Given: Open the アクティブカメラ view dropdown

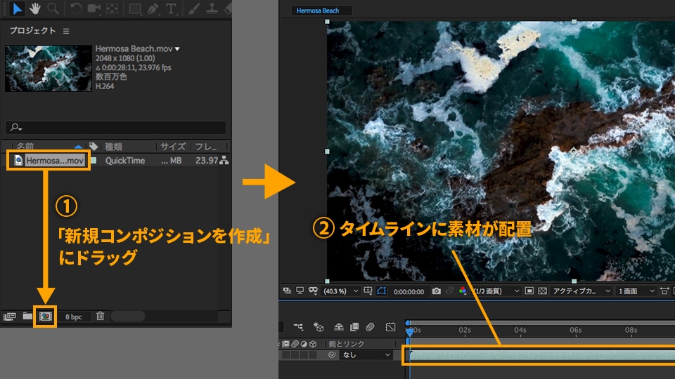Looking at the screenshot, I should pyautogui.click(x=581, y=291).
